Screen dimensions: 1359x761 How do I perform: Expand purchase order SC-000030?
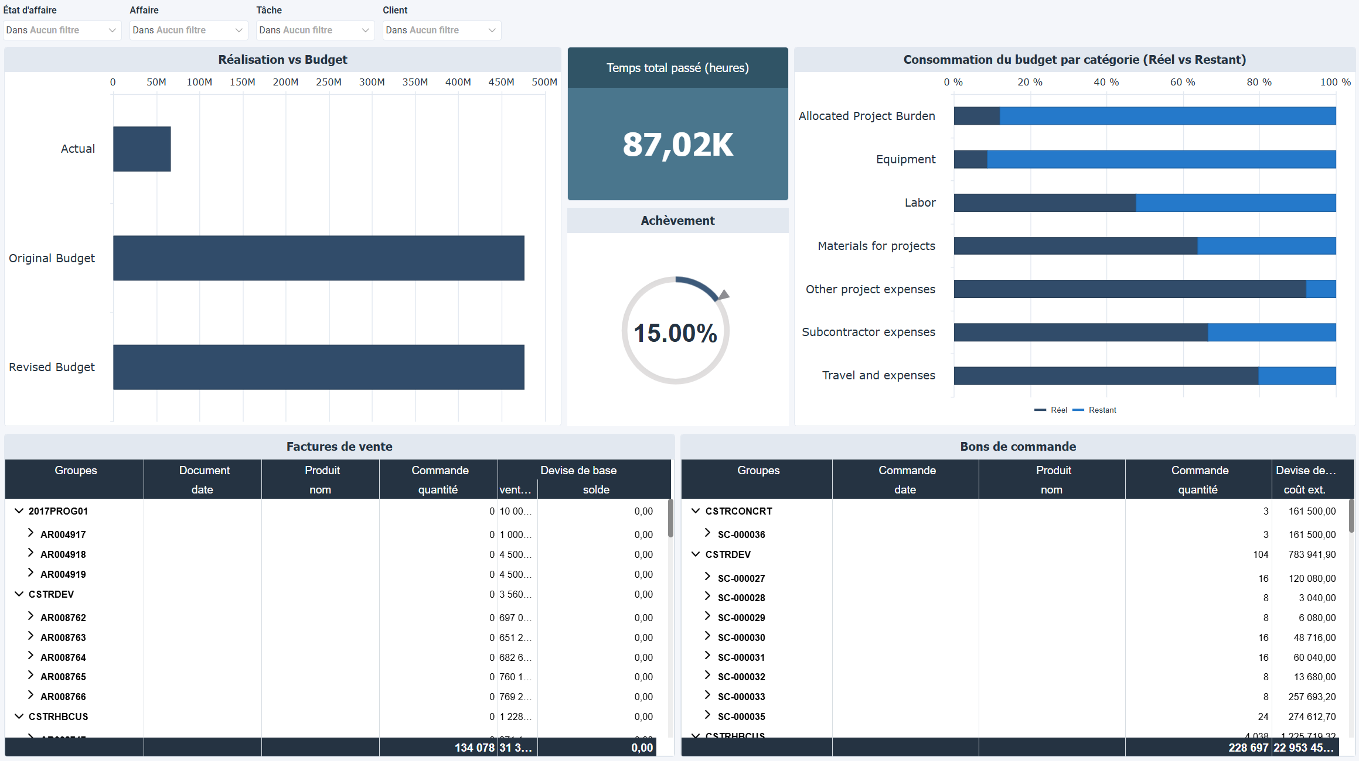pos(707,637)
